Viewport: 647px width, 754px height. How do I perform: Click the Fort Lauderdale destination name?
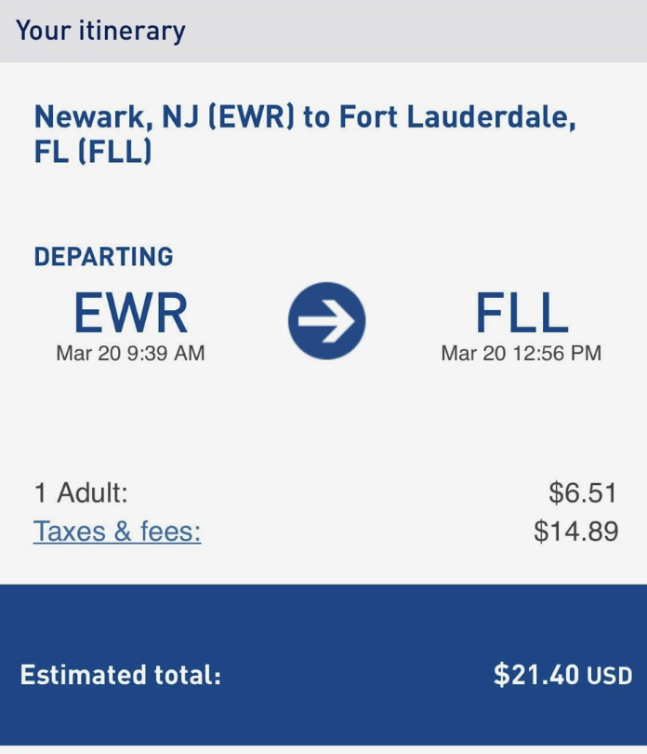[457, 117]
